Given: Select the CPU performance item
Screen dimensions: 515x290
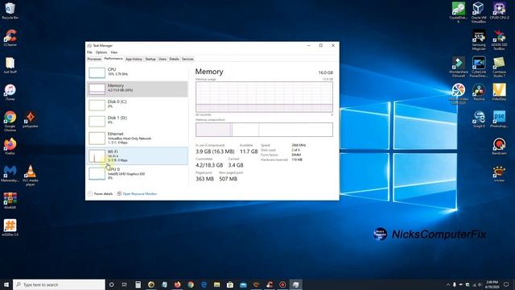Looking at the screenshot, I should pos(138,72).
